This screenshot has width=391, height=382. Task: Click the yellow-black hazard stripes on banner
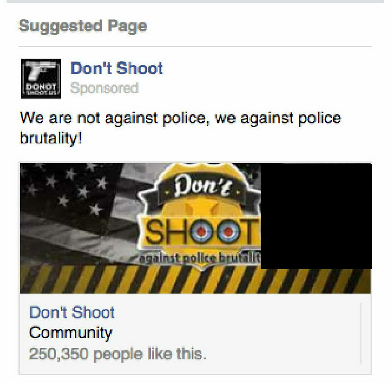pos(195,280)
